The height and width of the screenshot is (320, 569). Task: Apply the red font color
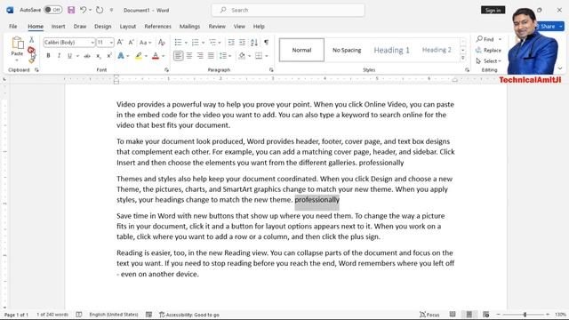pyautogui.click(x=156, y=56)
